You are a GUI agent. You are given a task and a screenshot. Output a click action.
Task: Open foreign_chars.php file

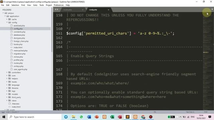point(21,41)
